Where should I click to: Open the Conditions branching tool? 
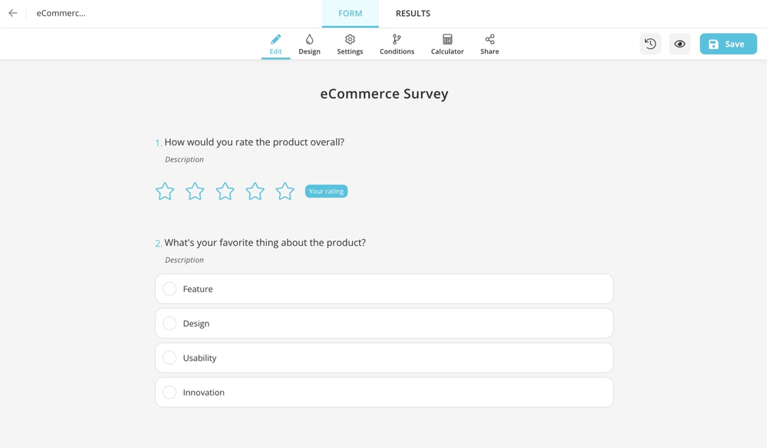(x=397, y=44)
